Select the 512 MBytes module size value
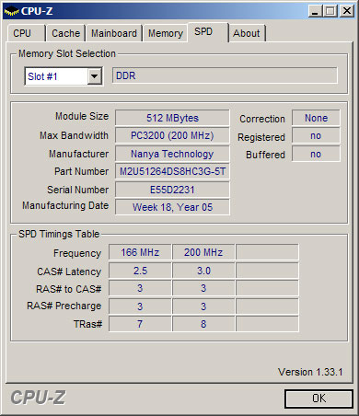 coord(172,118)
